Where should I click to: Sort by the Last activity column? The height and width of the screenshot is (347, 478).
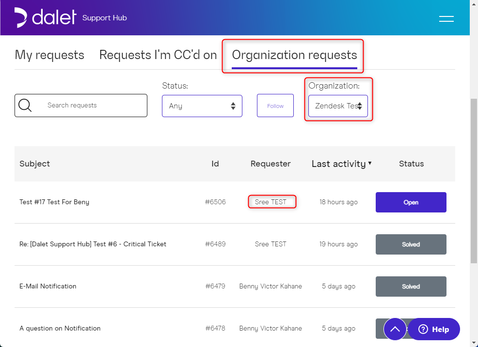click(341, 164)
